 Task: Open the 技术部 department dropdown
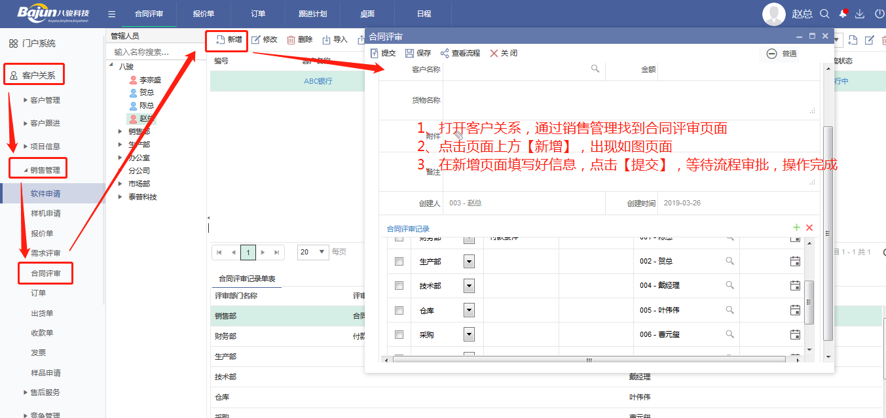469,286
